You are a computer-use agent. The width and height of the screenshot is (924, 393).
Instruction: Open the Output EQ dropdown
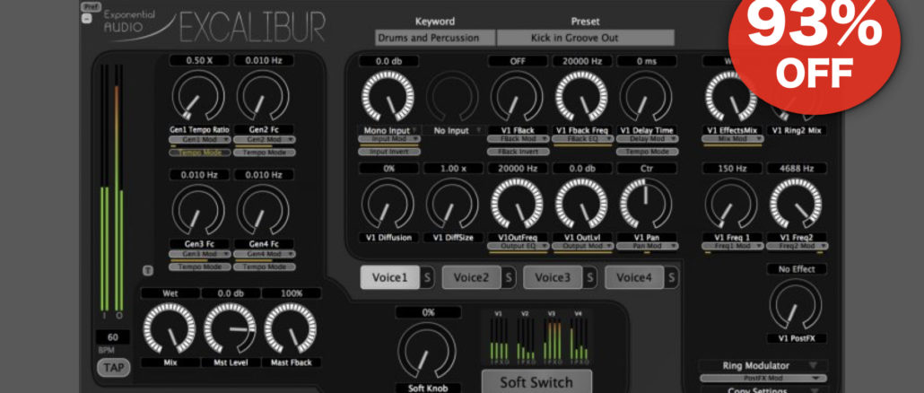(518, 246)
